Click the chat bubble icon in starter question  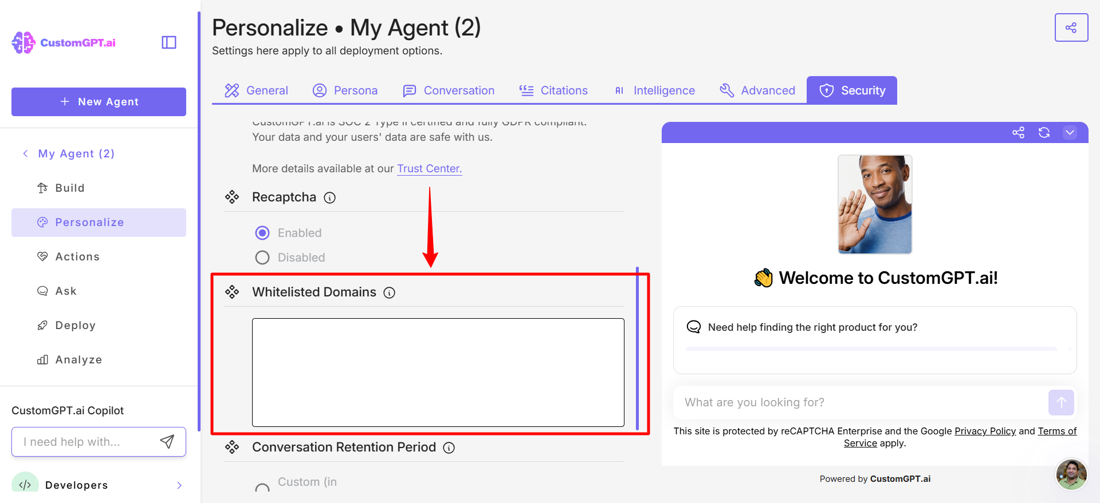(694, 327)
